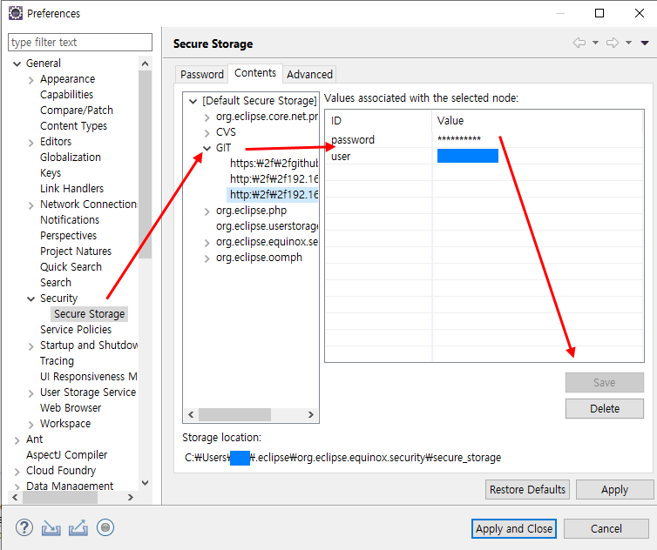The height and width of the screenshot is (550, 657).
Task: Expand the User Storage Service node
Action: click(x=31, y=393)
